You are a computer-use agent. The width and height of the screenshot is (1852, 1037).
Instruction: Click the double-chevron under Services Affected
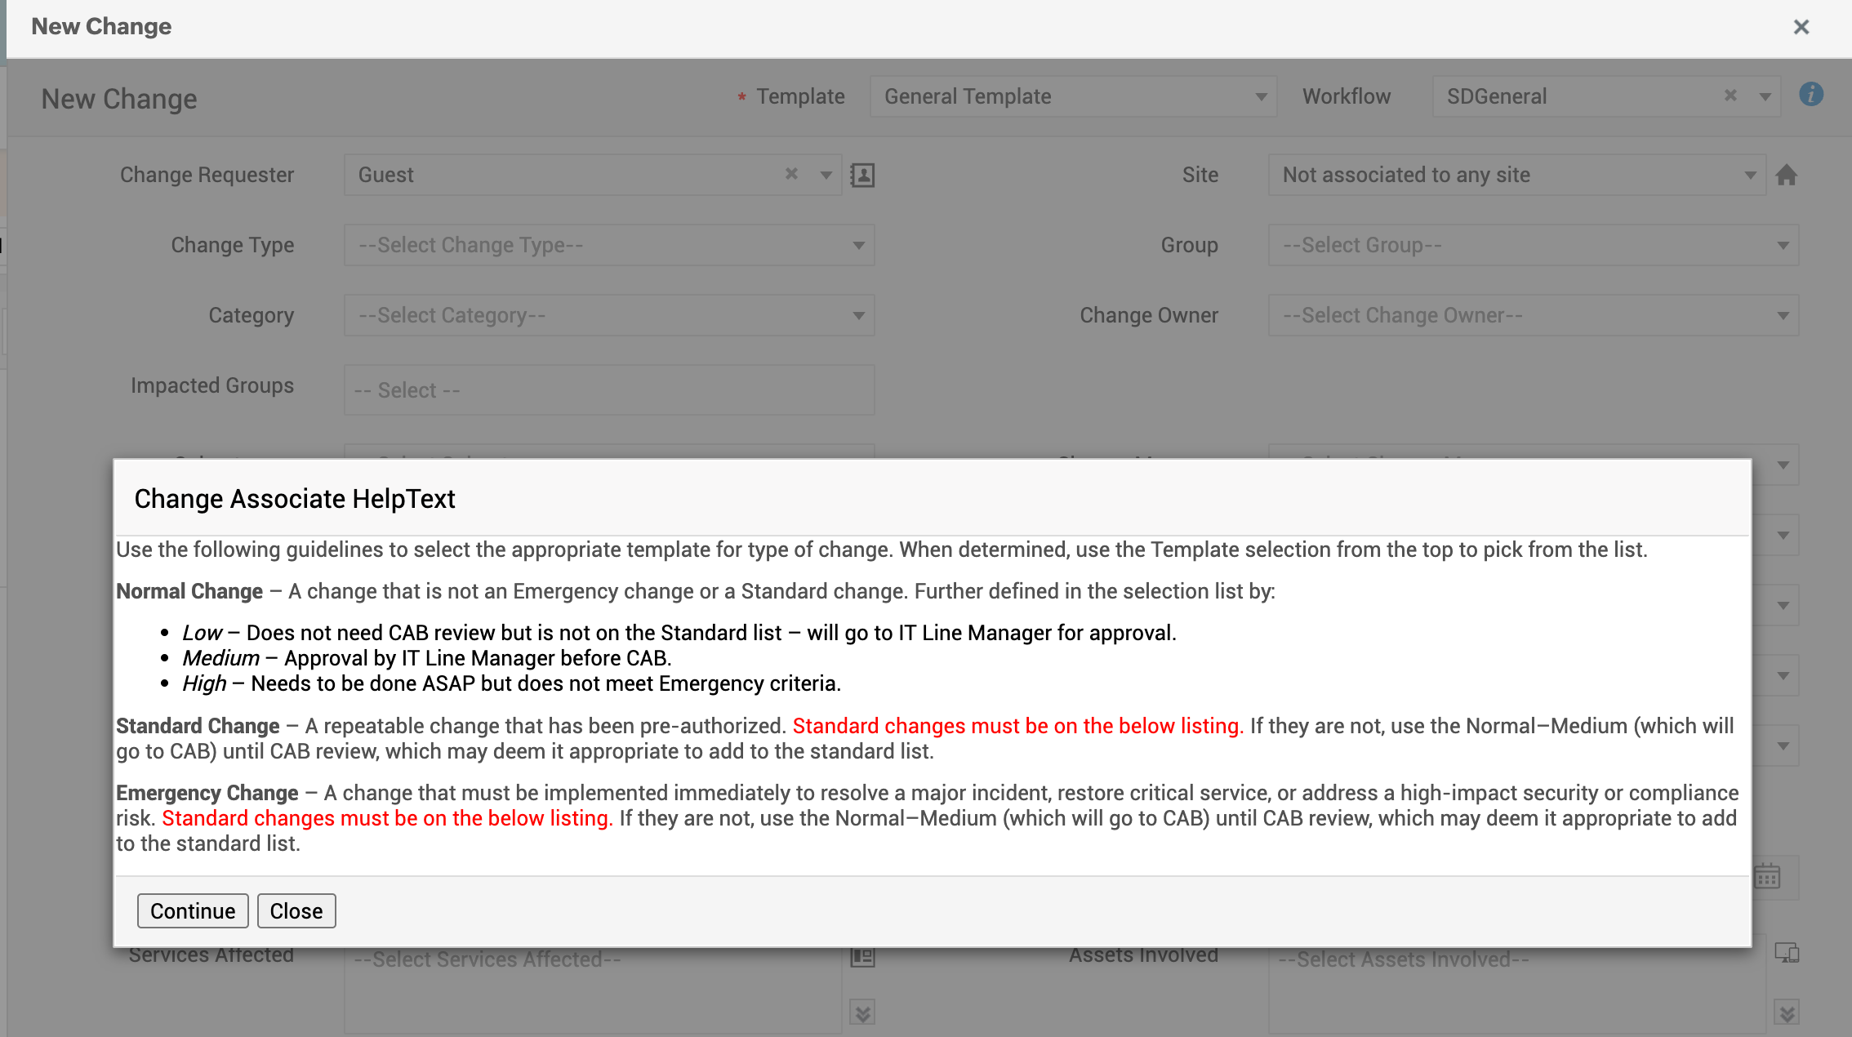click(862, 1013)
